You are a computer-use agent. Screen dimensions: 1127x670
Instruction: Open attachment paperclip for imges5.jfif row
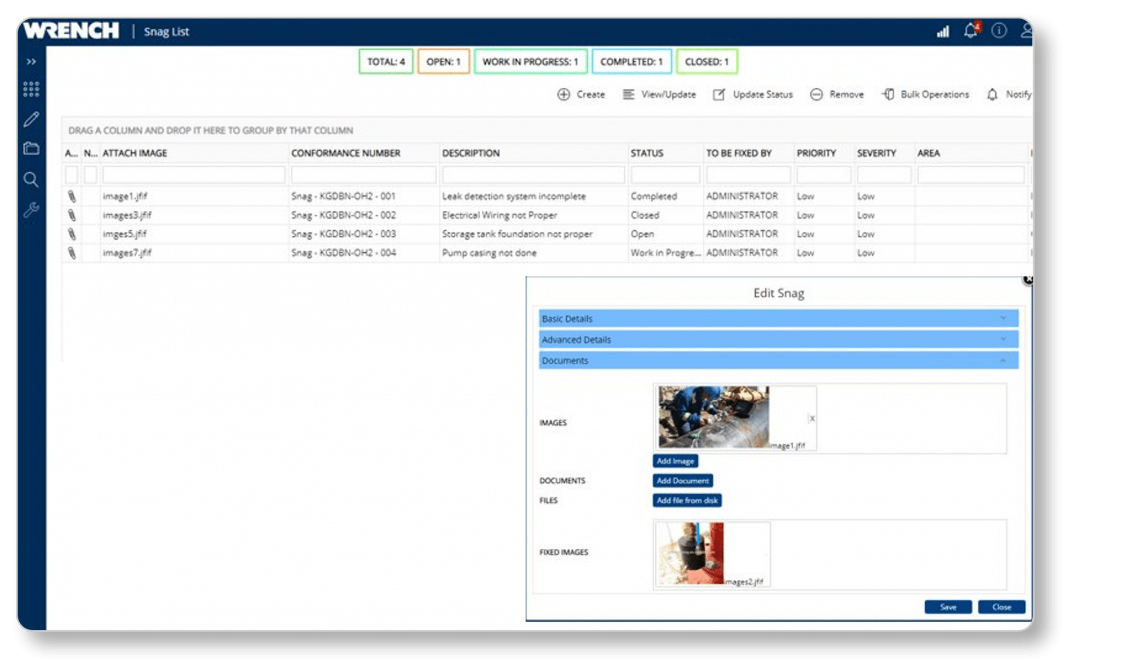click(72, 234)
